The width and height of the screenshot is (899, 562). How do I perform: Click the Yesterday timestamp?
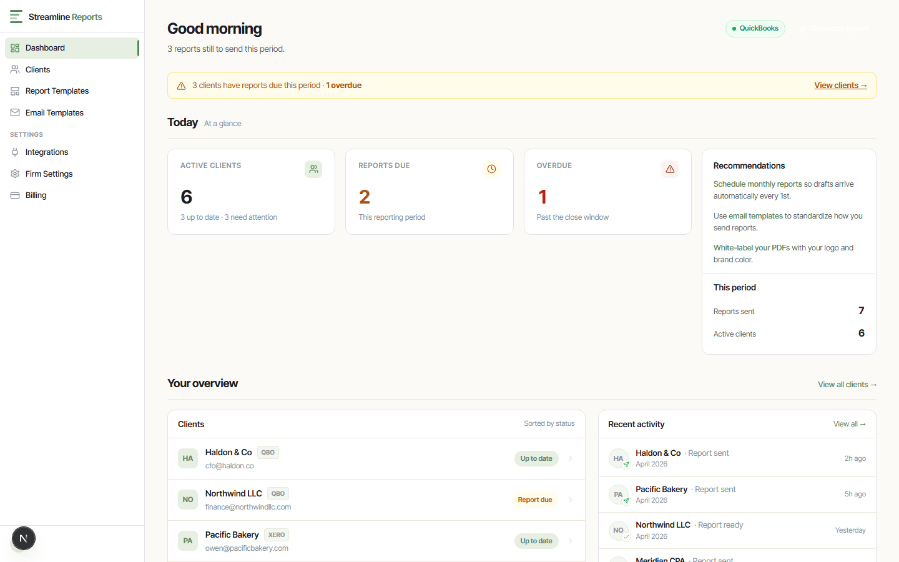[x=850, y=531]
